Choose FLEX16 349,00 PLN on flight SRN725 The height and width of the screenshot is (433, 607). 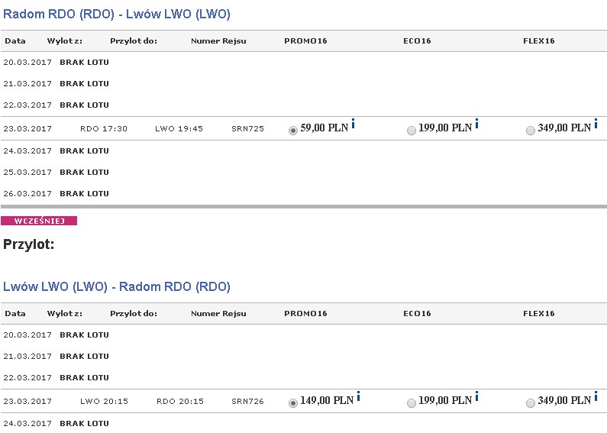531,131
